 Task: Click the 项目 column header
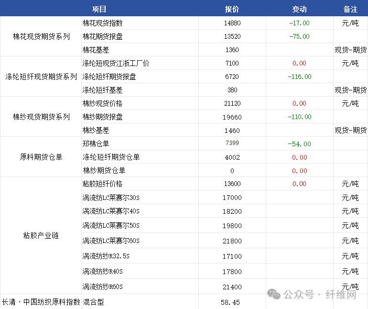coord(99,9)
